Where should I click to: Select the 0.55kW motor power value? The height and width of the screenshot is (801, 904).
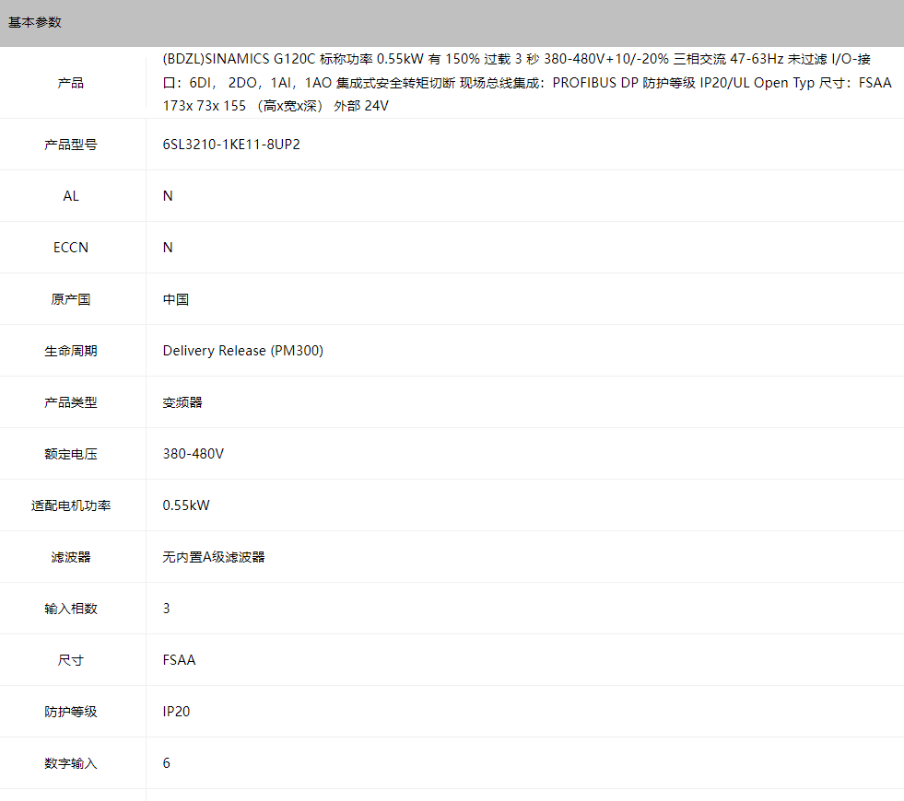[x=186, y=505]
